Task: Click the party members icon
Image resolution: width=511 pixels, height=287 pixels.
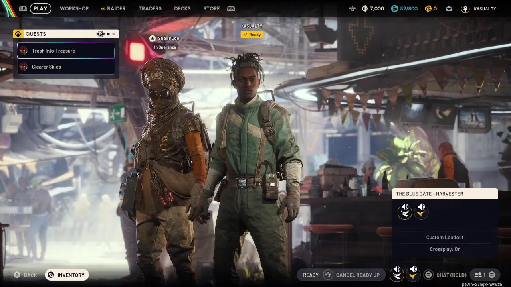Action: (x=478, y=275)
